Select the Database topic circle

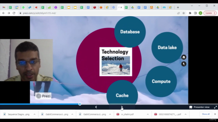coord(130,32)
